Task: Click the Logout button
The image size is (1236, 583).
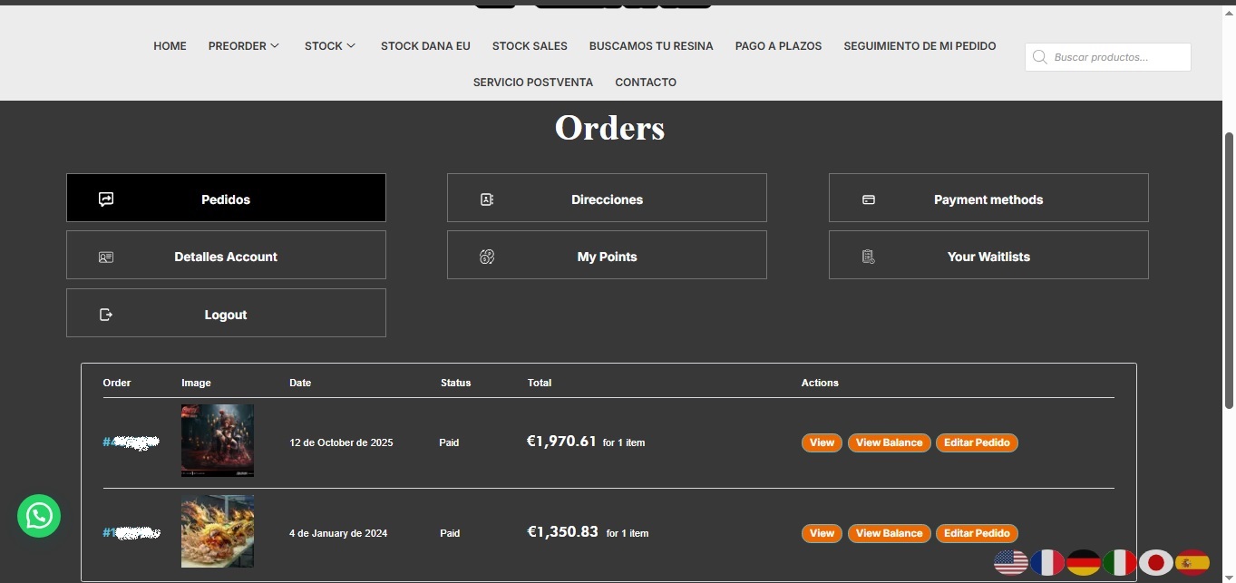Action: click(226, 313)
